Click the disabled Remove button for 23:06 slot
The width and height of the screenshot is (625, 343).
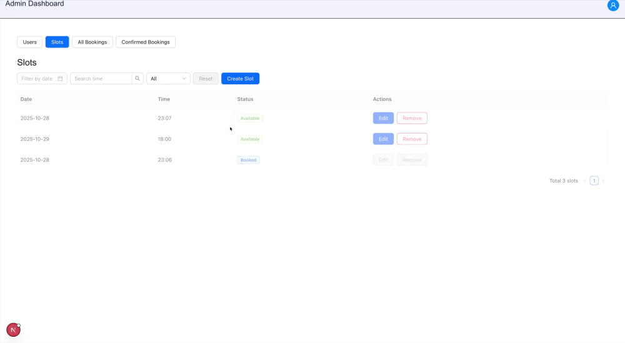pos(412,160)
